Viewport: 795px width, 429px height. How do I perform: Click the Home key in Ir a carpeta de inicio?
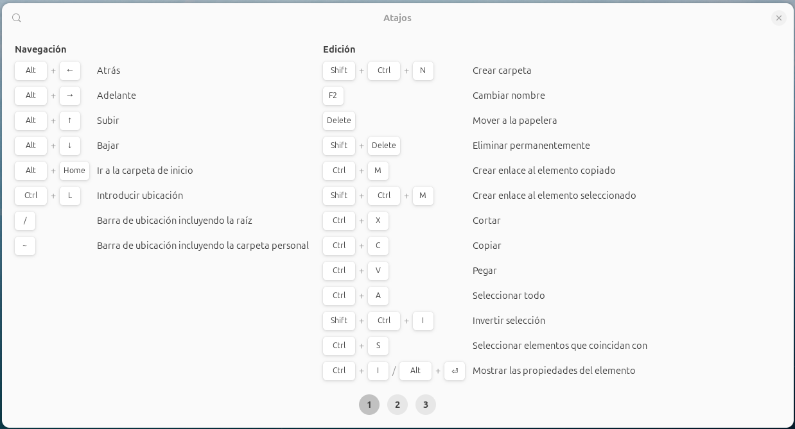(74, 171)
